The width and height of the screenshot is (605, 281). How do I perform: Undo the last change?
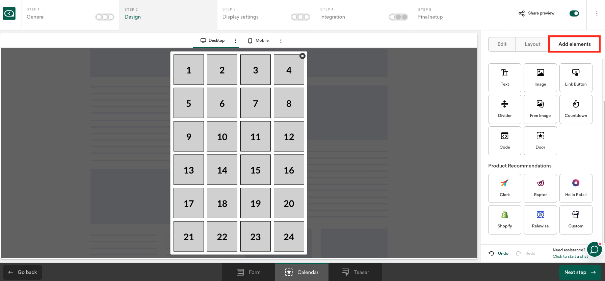pyautogui.click(x=499, y=253)
